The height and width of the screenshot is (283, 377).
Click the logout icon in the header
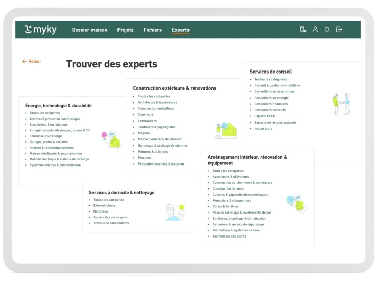click(339, 30)
